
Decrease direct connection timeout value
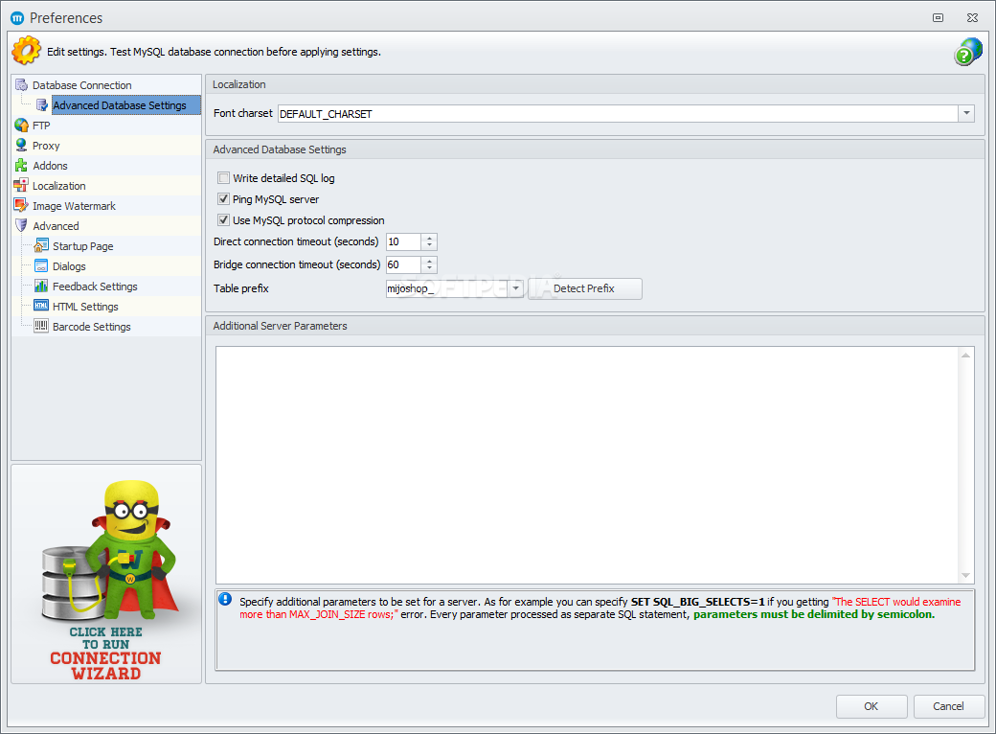(429, 246)
